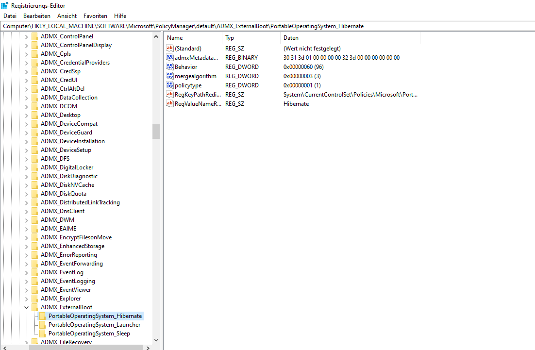
Task: Open the Hilfe menu
Action: (120, 16)
